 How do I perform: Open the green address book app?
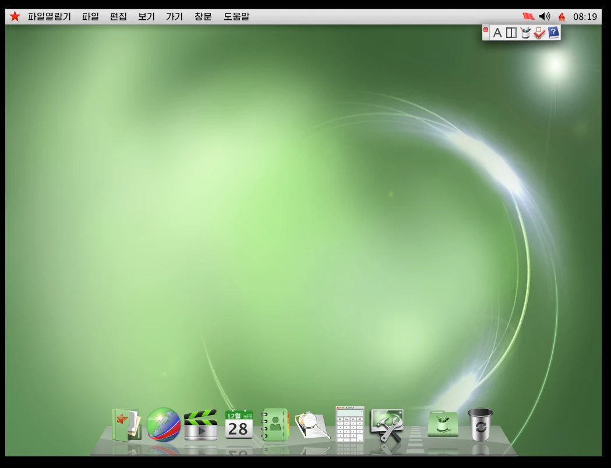(274, 424)
